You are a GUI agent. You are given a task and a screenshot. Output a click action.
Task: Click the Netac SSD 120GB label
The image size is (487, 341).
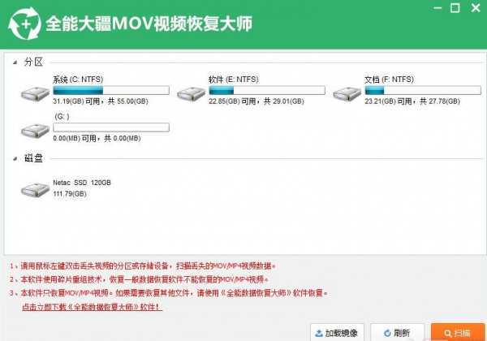tap(82, 183)
